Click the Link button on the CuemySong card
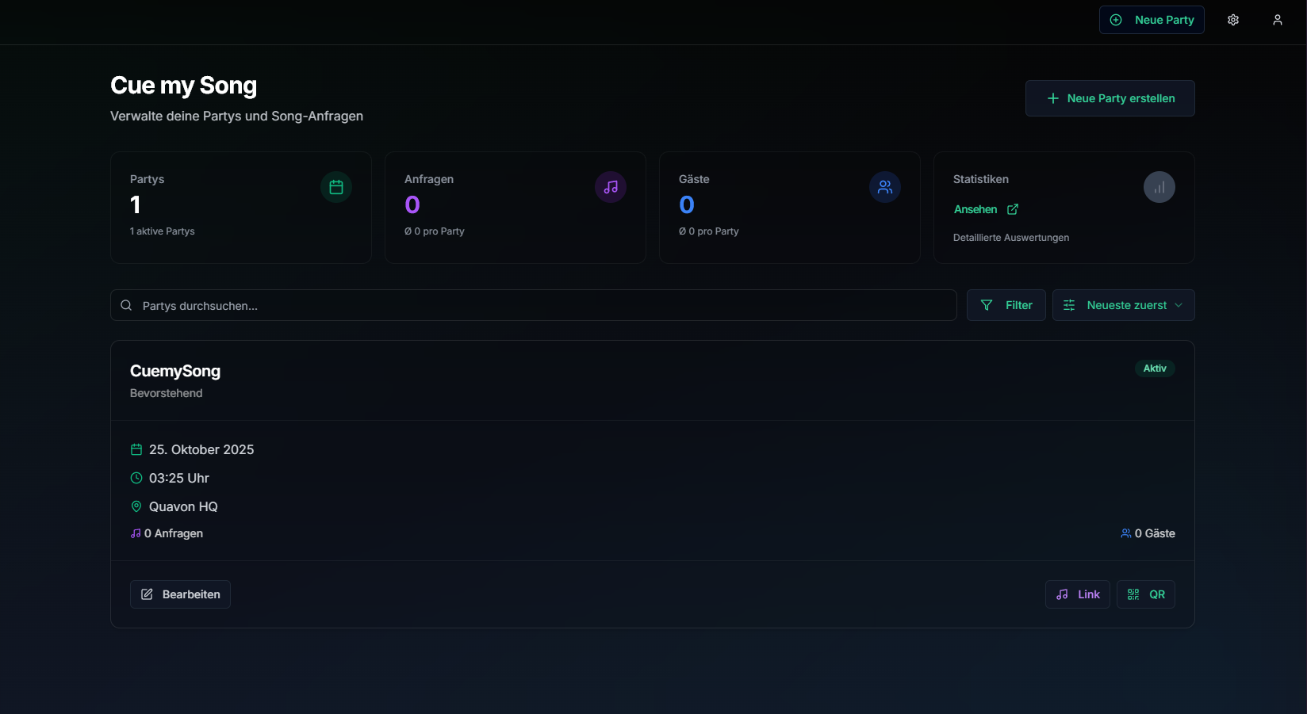 [x=1076, y=594]
